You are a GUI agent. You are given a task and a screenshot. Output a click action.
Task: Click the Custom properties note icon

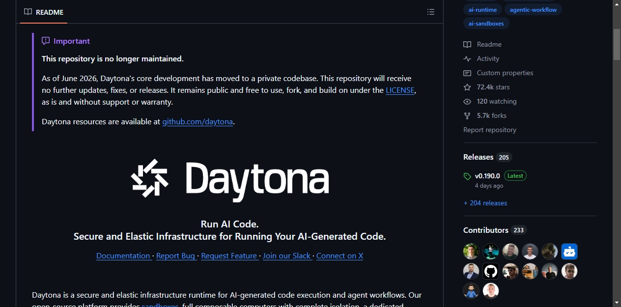click(x=467, y=73)
